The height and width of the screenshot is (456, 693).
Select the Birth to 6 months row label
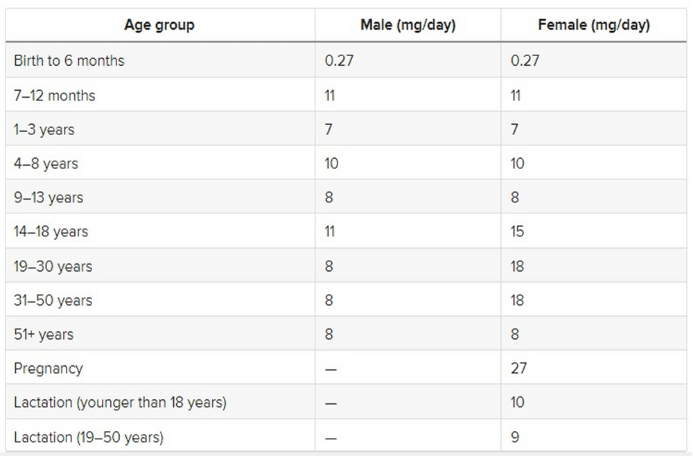[x=69, y=60]
